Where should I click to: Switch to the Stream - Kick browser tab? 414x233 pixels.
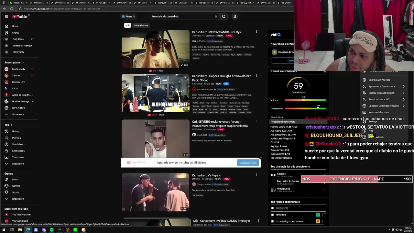click(18, 3)
